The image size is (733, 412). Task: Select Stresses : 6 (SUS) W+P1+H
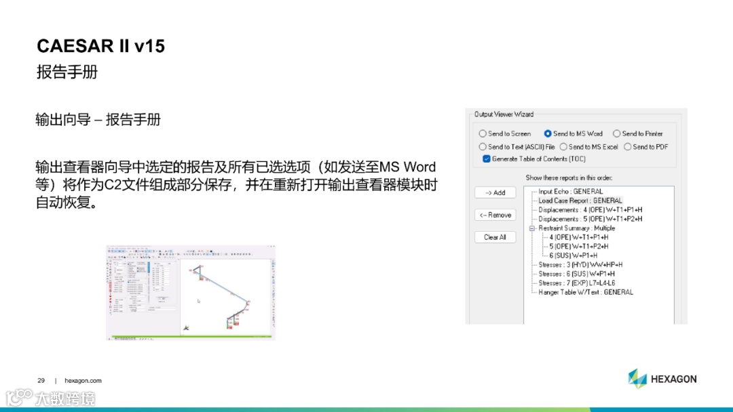coord(576,274)
